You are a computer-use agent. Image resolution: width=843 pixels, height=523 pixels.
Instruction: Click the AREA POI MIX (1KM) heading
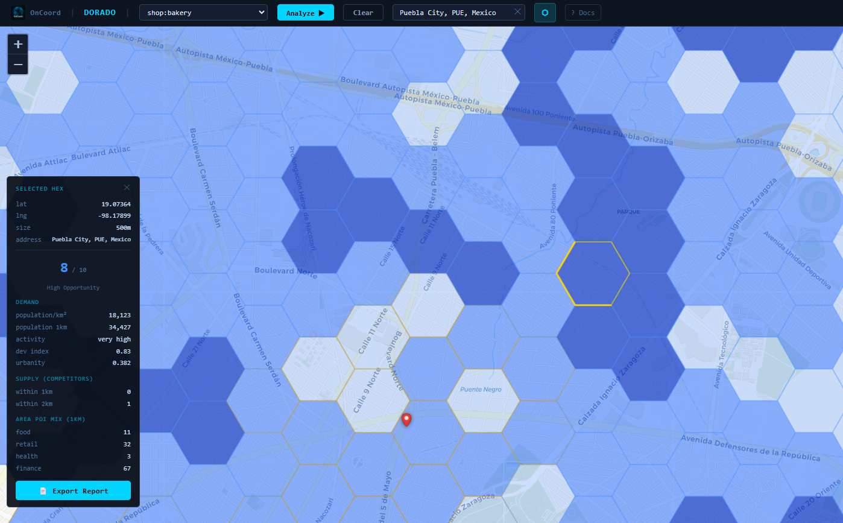(x=51, y=419)
